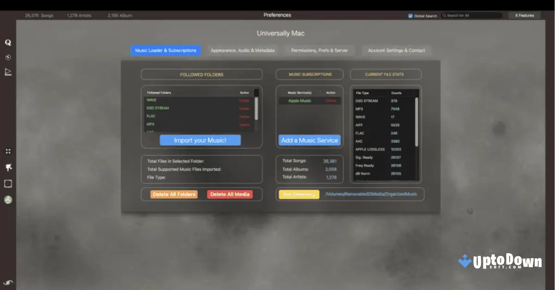Open the green globe icon in the sidebar
The width and height of the screenshot is (555, 290).
[8, 200]
